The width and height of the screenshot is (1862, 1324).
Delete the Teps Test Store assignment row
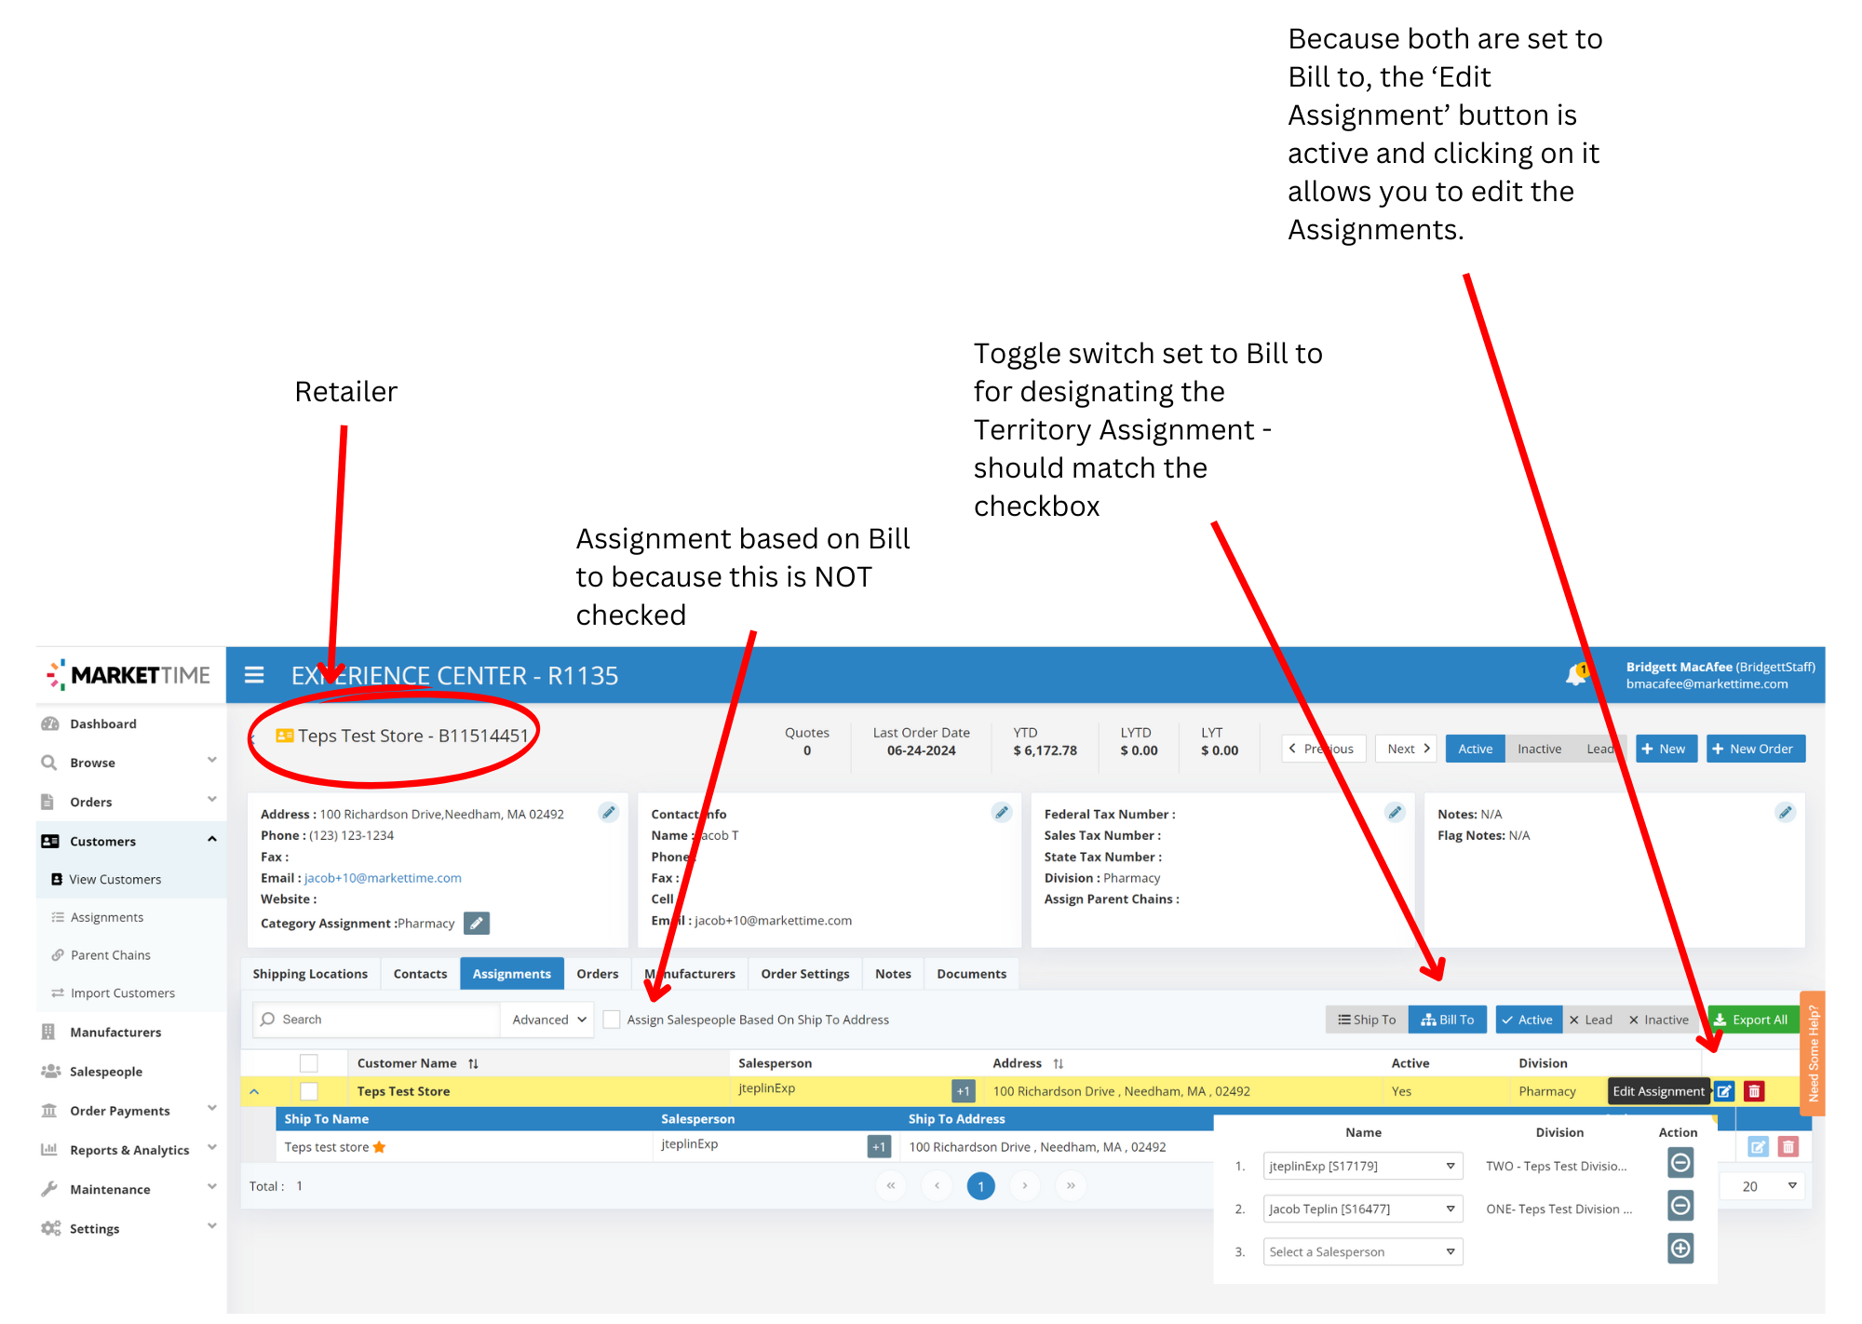coord(1754,1091)
